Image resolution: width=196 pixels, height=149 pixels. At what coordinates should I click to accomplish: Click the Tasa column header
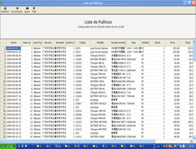(x=133, y=43)
